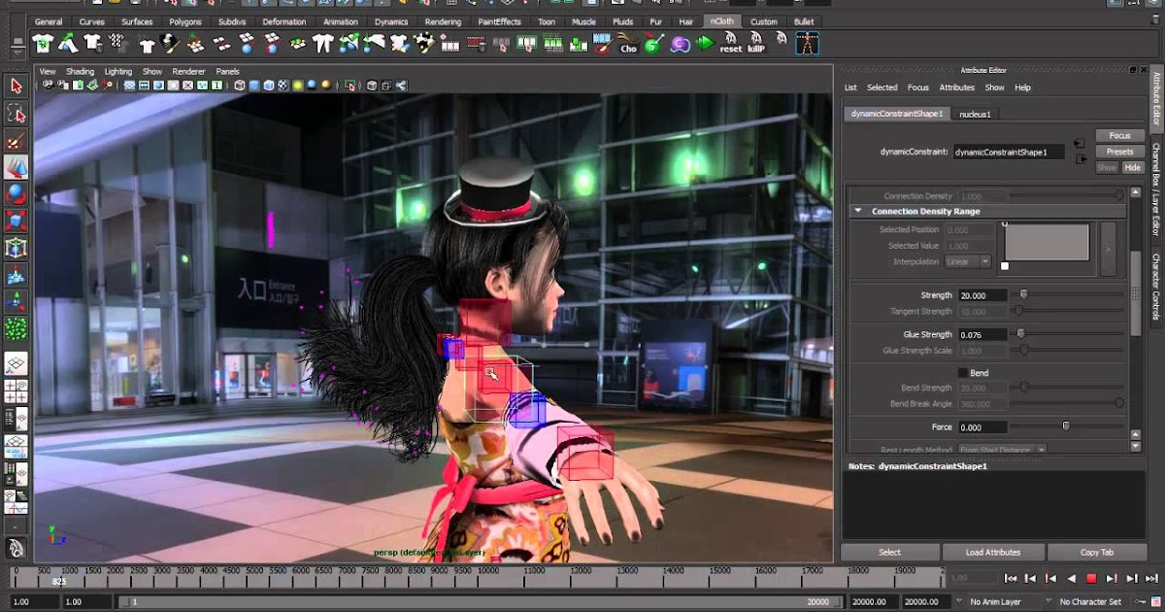
Task: Click the Strength slider handle
Action: pos(1023,294)
